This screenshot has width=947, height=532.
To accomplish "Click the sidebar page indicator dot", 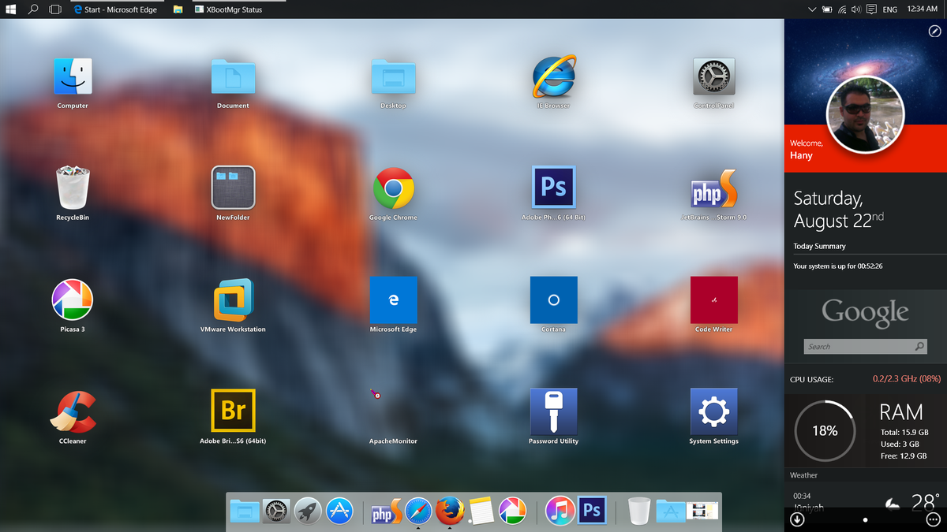I will pyautogui.click(x=865, y=519).
